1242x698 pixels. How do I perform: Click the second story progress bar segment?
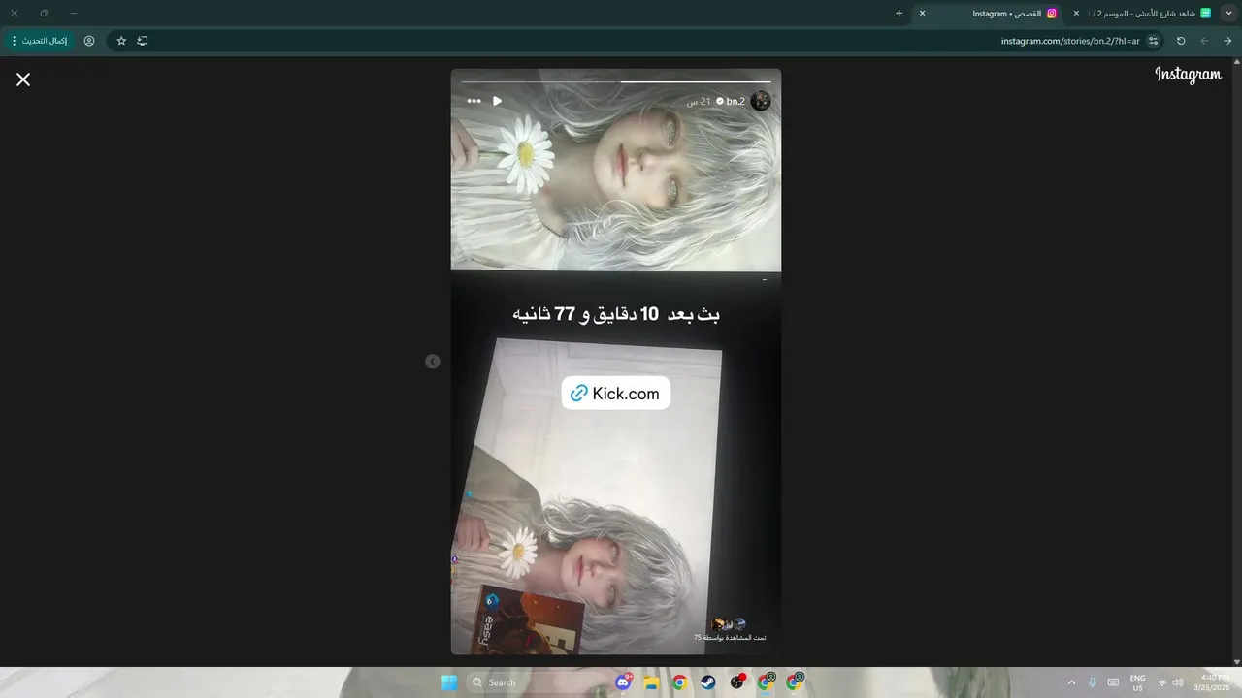pos(539,81)
